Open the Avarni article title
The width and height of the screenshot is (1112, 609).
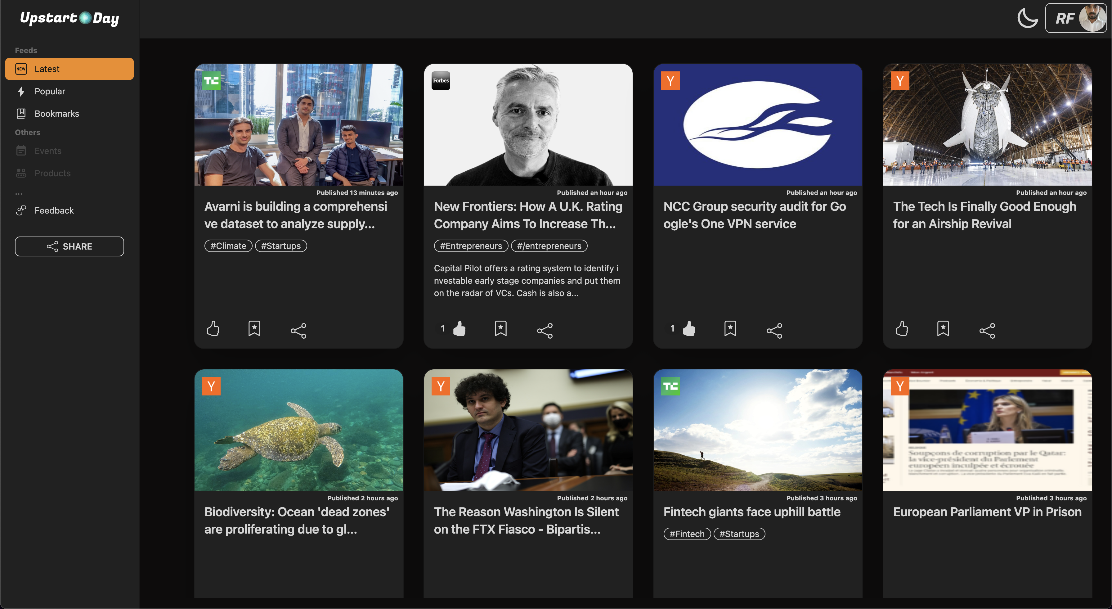pos(296,215)
